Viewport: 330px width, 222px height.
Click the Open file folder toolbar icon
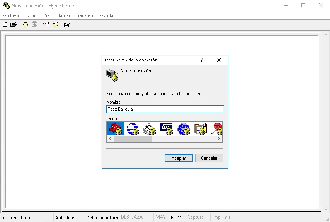click(x=14, y=24)
